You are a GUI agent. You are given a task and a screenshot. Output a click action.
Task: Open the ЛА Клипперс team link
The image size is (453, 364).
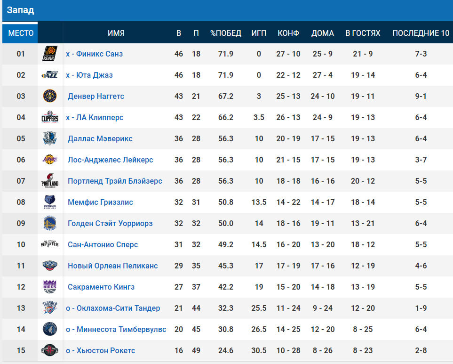95,117
